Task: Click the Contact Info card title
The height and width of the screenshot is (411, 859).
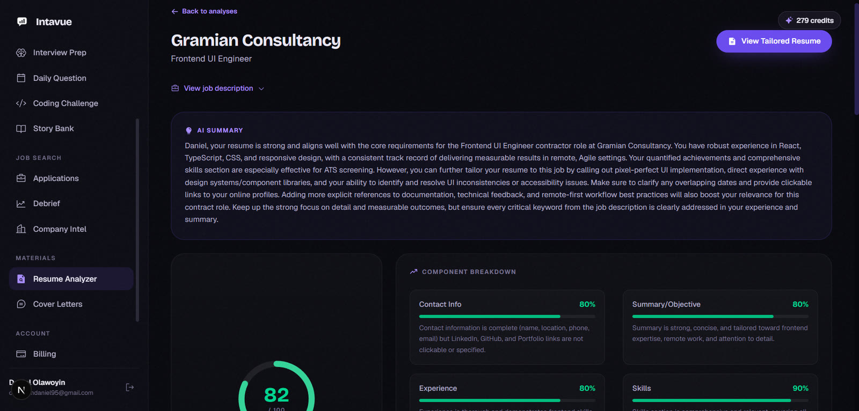Action: (440, 304)
